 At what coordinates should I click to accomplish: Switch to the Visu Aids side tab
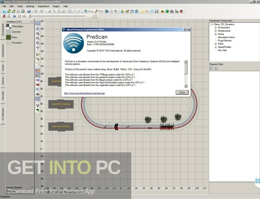3,96
